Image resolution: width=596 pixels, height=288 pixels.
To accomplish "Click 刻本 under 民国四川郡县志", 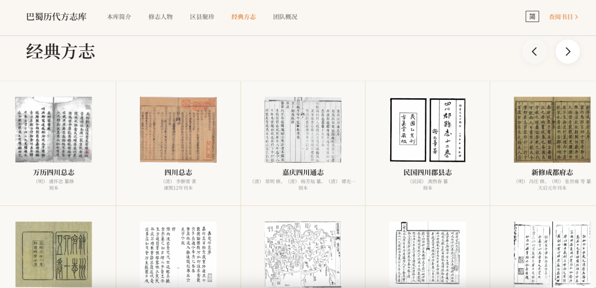I will 428,188.
